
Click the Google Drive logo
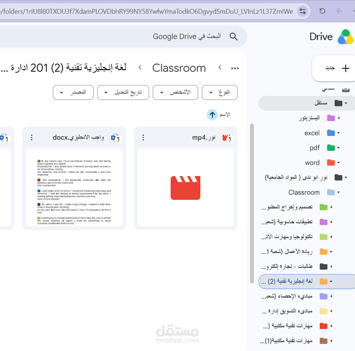point(345,37)
